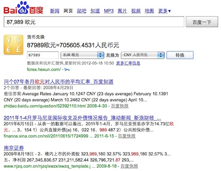Click the www.njzq.com.cn/njzq/xwzx URL text
Viewport: 221px width, 171px height.
[47, 166]
